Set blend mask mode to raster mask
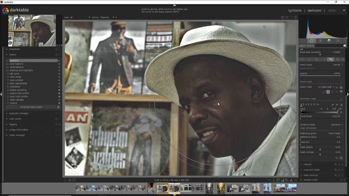 [x=338, y=59]
